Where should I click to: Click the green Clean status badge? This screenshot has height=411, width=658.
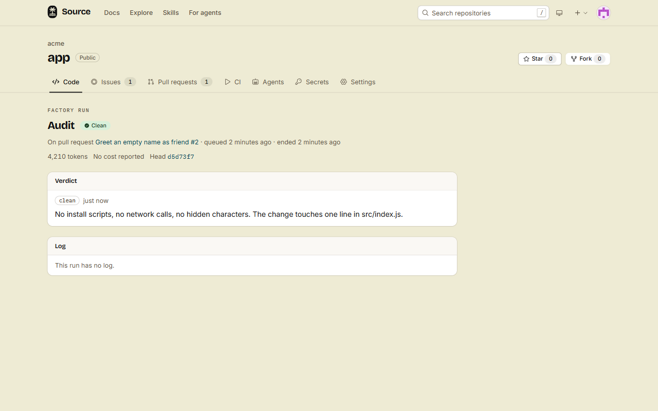point(95,125)
